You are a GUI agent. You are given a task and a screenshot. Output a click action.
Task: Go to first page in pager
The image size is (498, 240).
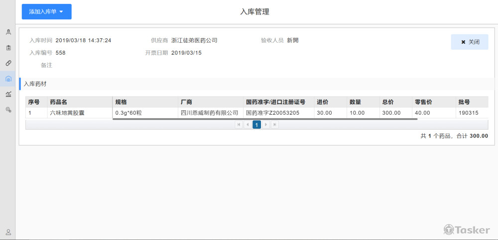coord(239,125)
